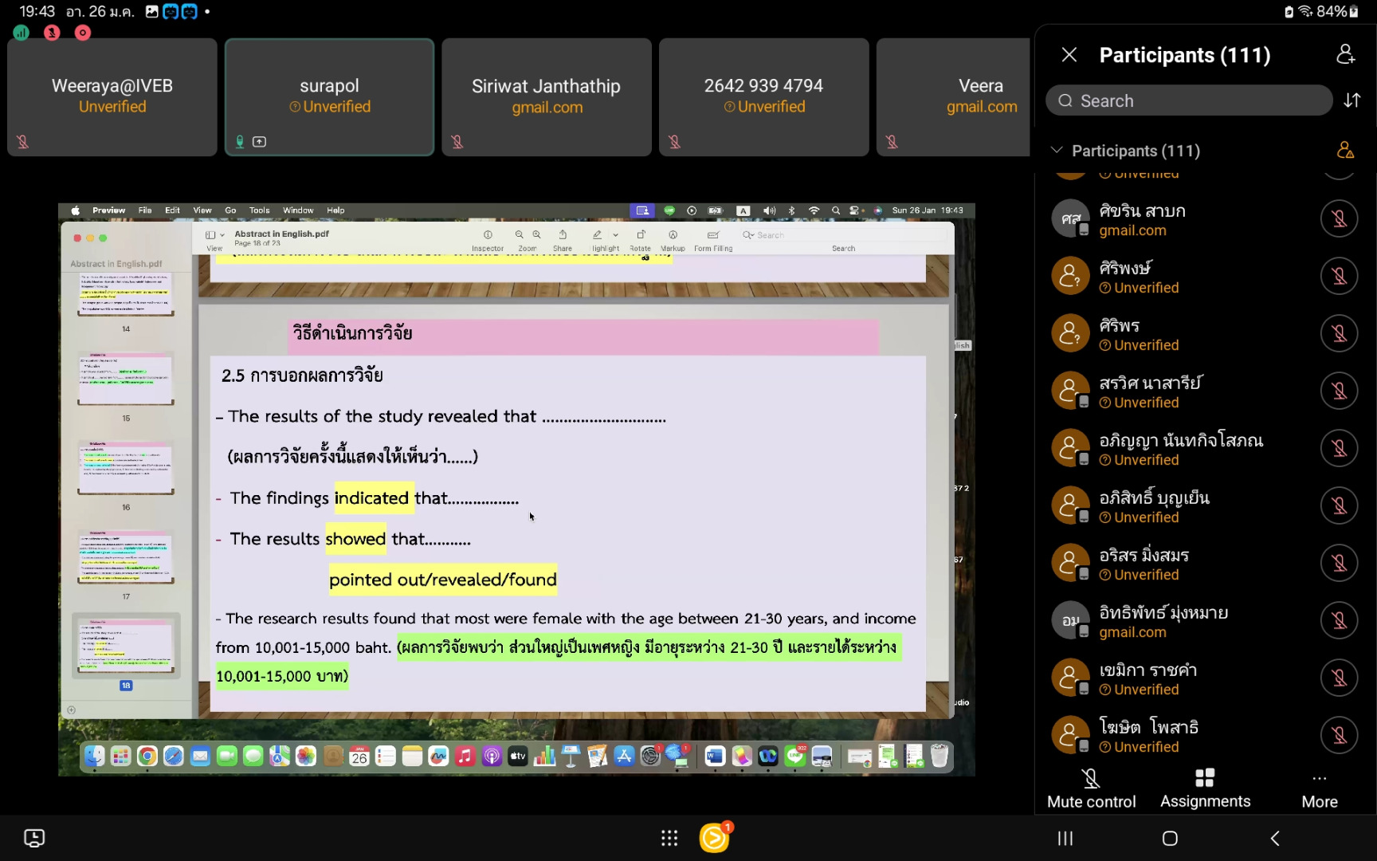This screenshot has width=1377, height=861.
Task: Open Mute control
Action: pyautogui.click(x=1091, y=788)
